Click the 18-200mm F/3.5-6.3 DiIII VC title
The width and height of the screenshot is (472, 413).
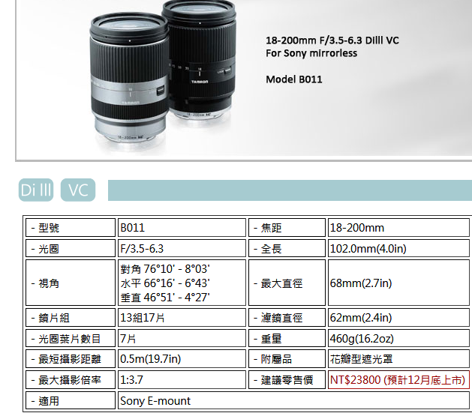pyautogui.click(x=332, y=40)
